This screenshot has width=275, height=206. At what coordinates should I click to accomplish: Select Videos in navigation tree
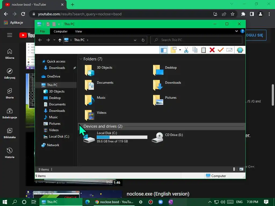pos(54,130)
